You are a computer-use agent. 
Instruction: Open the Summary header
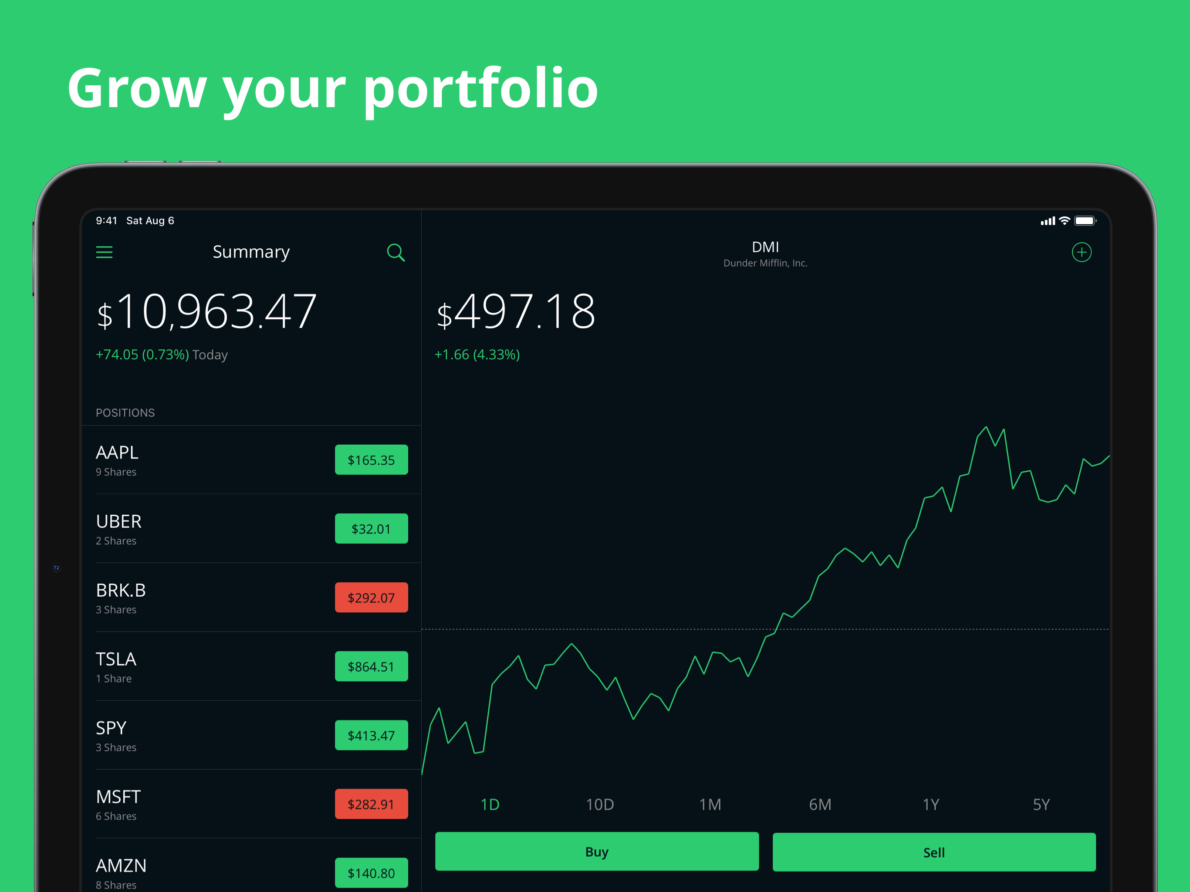[251, 252]
